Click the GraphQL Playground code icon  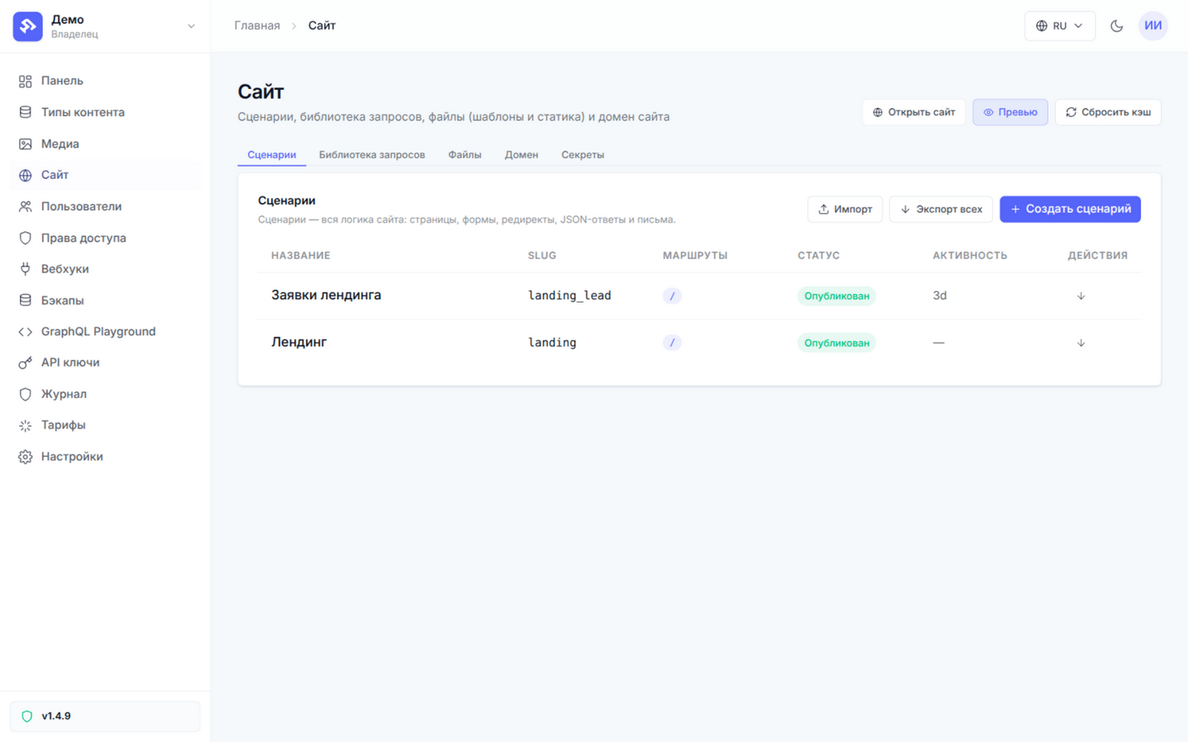click(26, 331)
